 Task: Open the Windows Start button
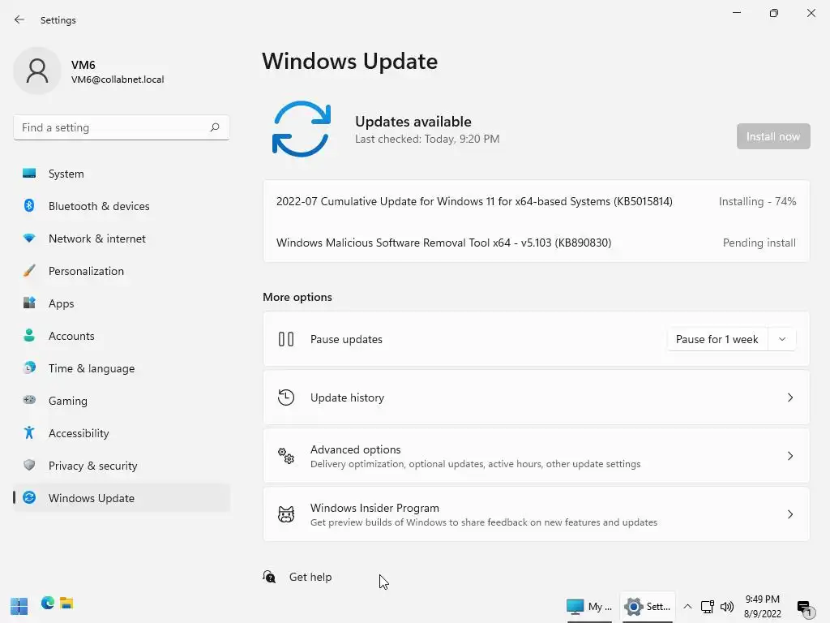(19, 606)
